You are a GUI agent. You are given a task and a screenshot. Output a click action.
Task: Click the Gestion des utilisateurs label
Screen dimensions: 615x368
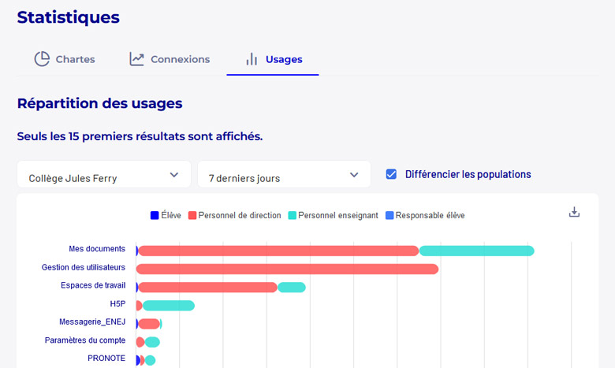tap(84, 267)
